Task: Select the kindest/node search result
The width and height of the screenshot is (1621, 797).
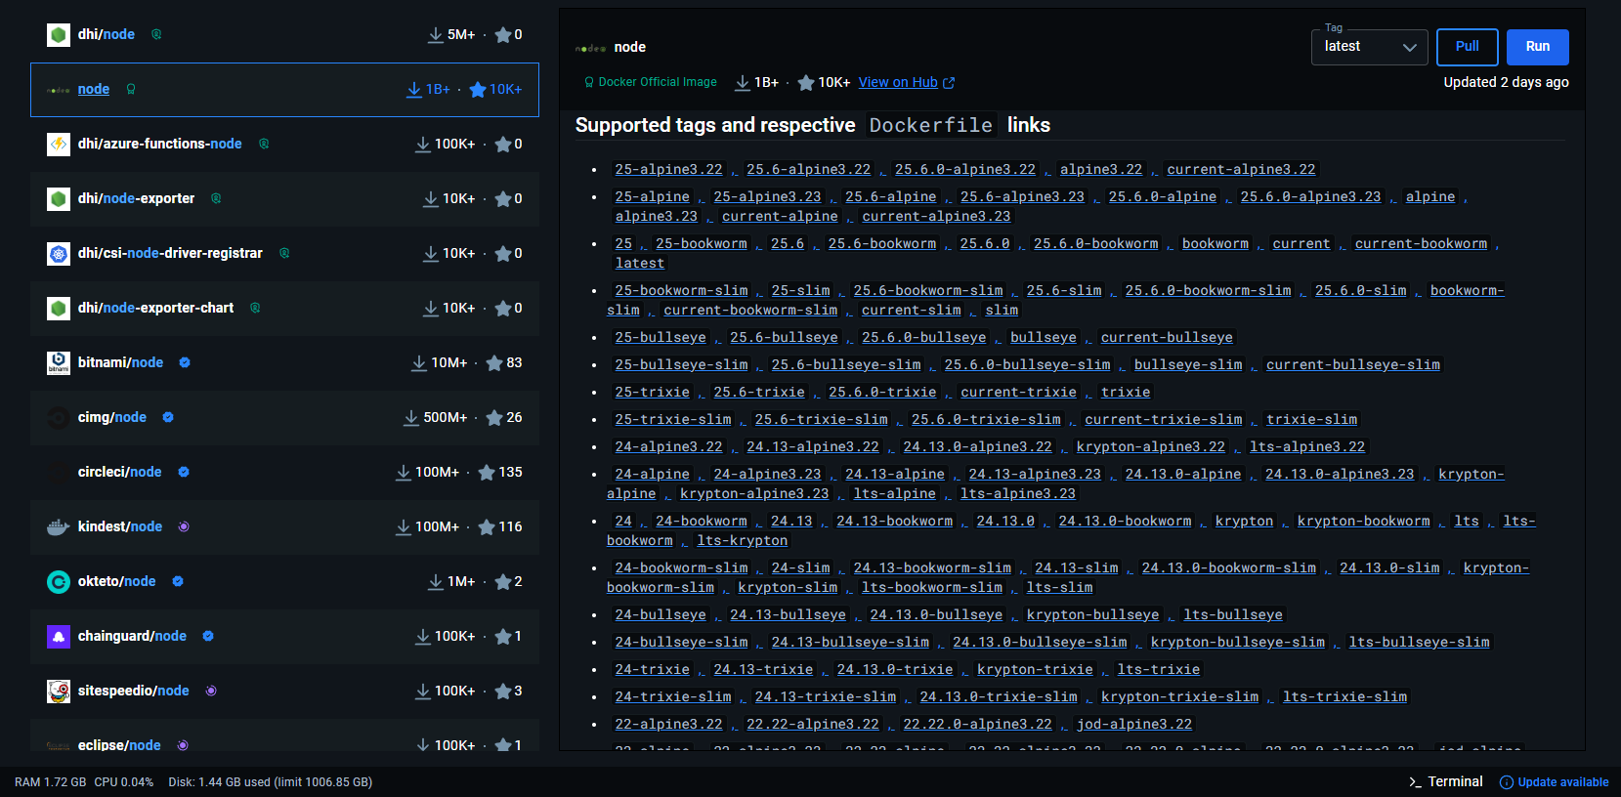Action: click(284, 527)
